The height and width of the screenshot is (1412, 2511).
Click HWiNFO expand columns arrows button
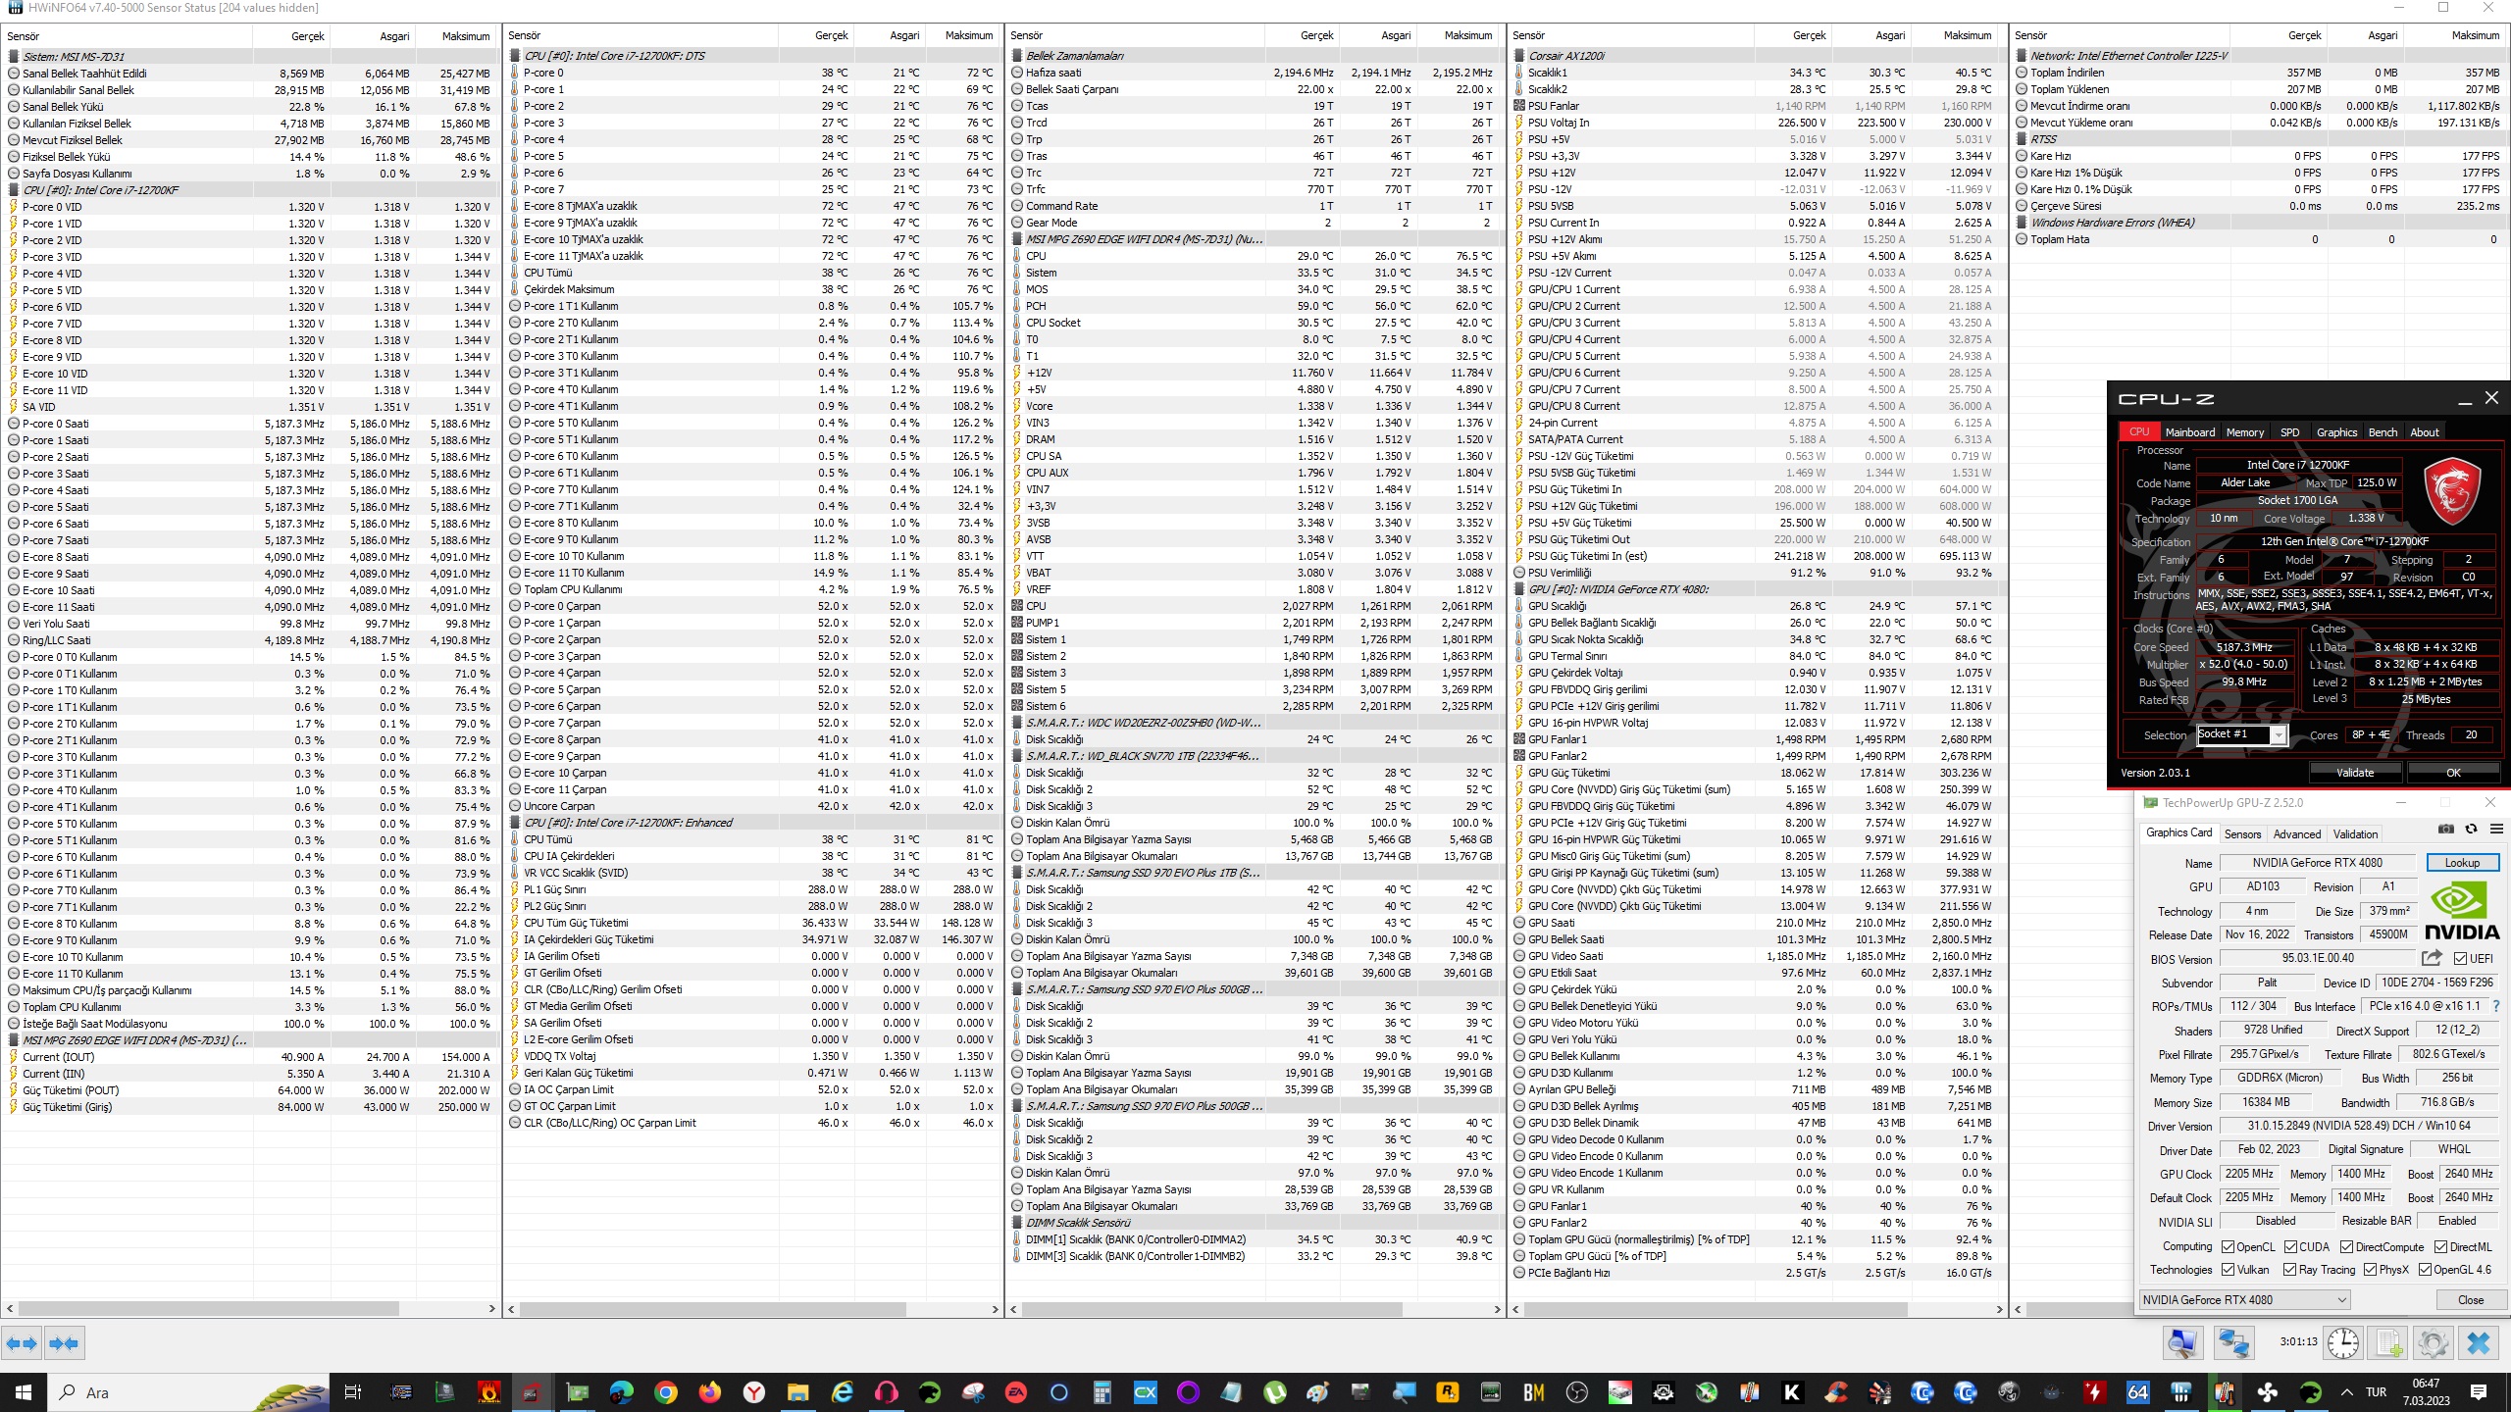(x=22, y=1343)
